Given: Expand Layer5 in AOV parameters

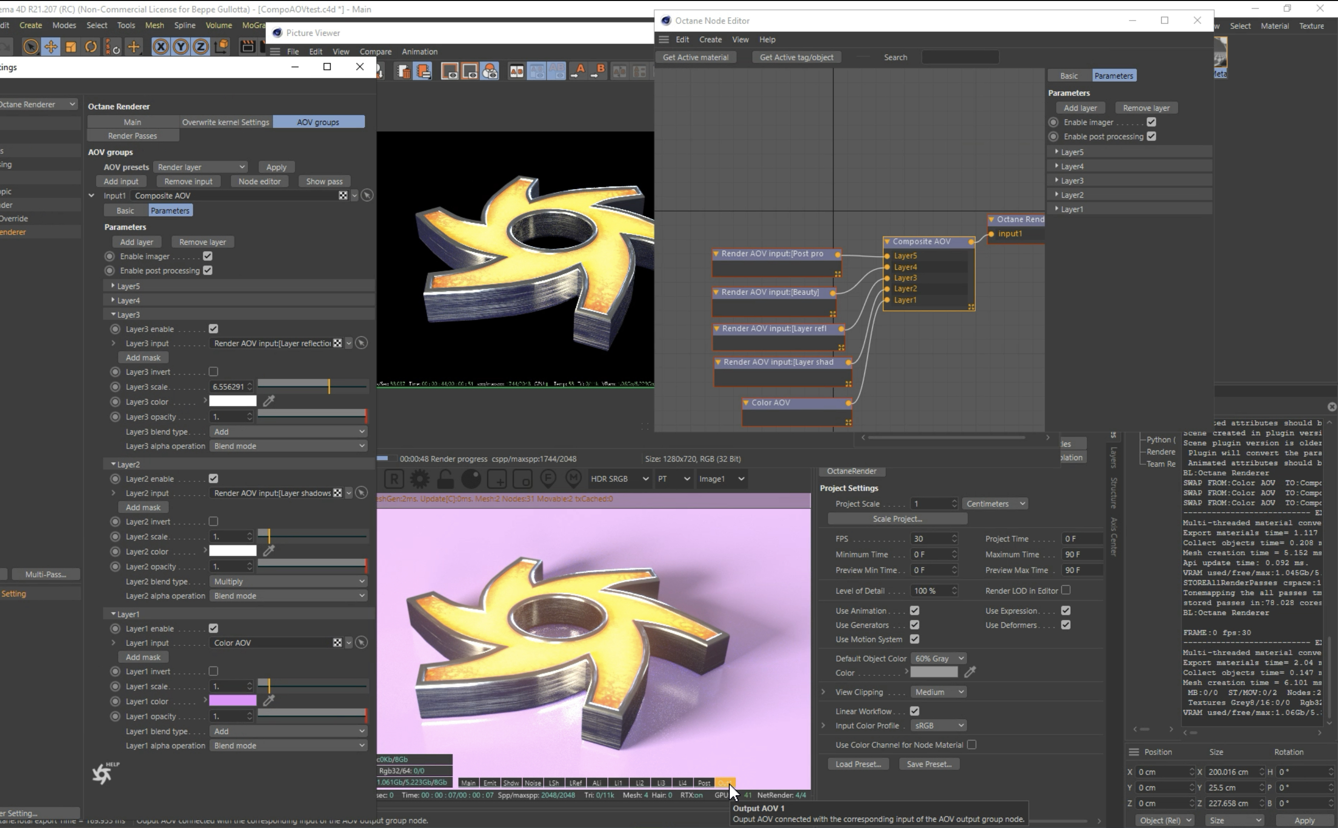Looking at the screenshot, I should coord(113,286).
